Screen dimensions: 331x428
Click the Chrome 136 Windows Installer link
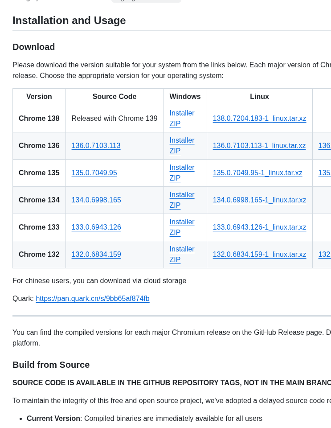click(182, 140)
